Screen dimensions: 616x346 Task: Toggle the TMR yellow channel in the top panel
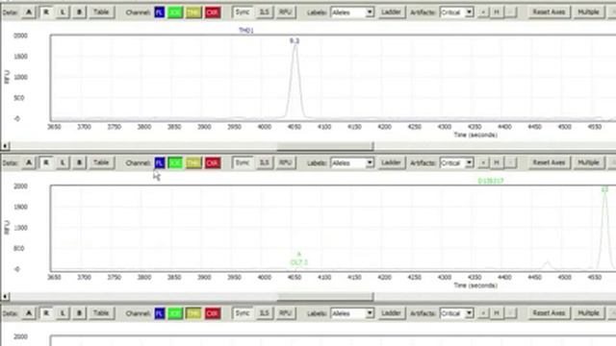pos(193,12)
